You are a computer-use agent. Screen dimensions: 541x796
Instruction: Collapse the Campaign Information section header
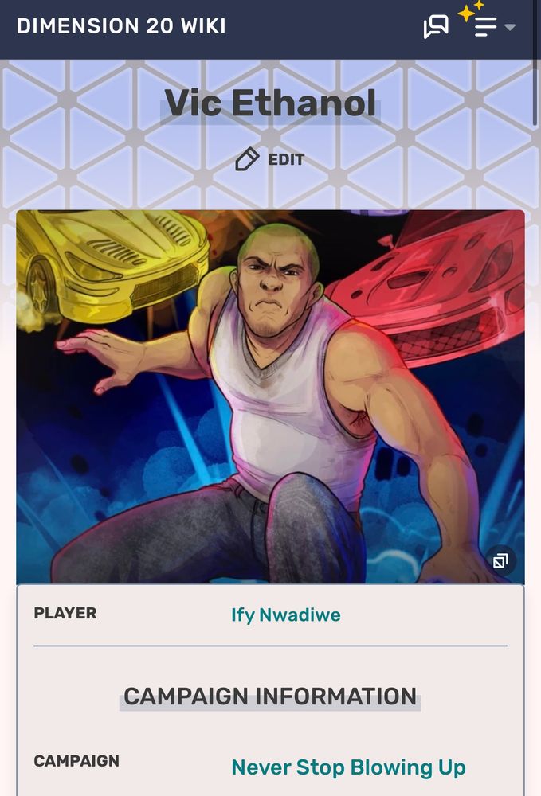point(270,696)
